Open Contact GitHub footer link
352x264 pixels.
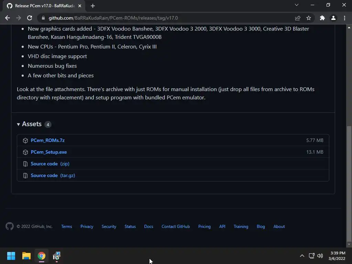point(176,227)
